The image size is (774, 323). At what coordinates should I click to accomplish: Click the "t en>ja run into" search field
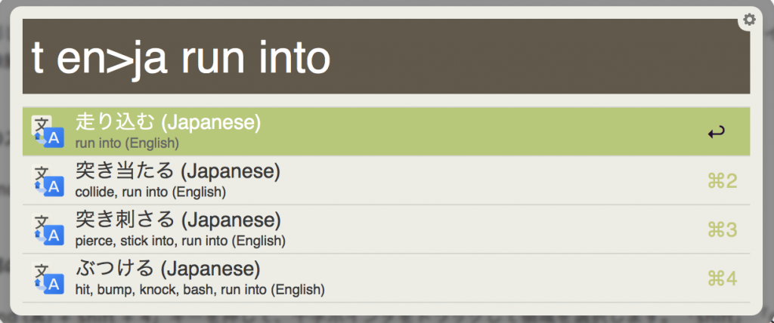(386, 56)
